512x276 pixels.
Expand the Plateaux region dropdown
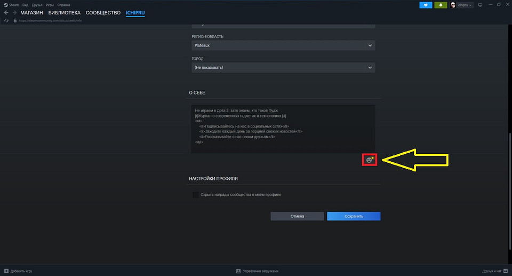point(283,46)
